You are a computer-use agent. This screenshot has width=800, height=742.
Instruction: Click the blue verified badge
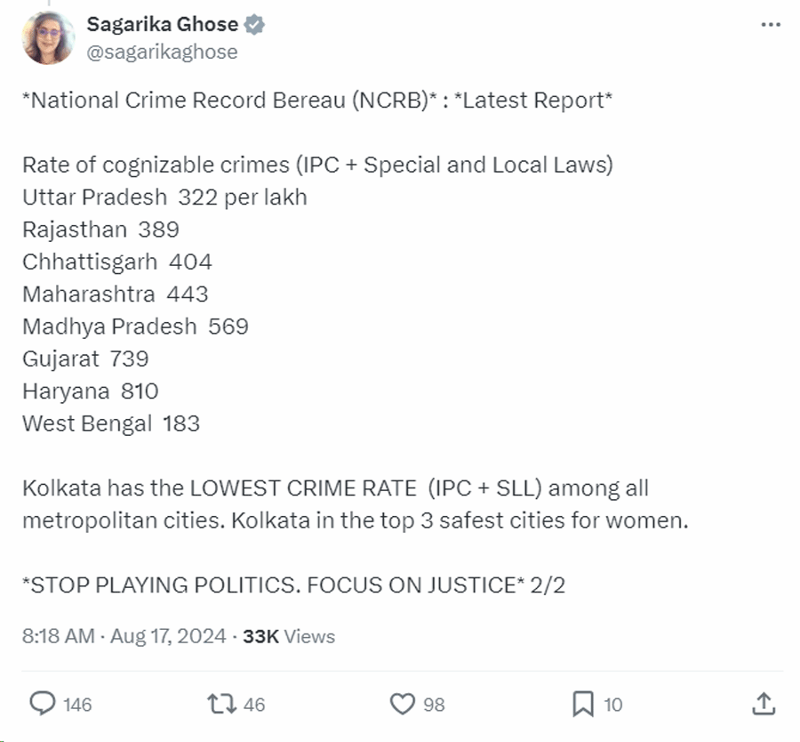click(x=254, y=26)
